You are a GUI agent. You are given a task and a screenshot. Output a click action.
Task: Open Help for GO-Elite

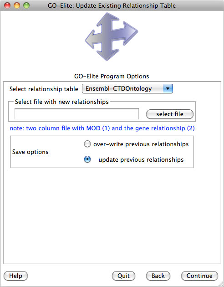click(16, 276)
